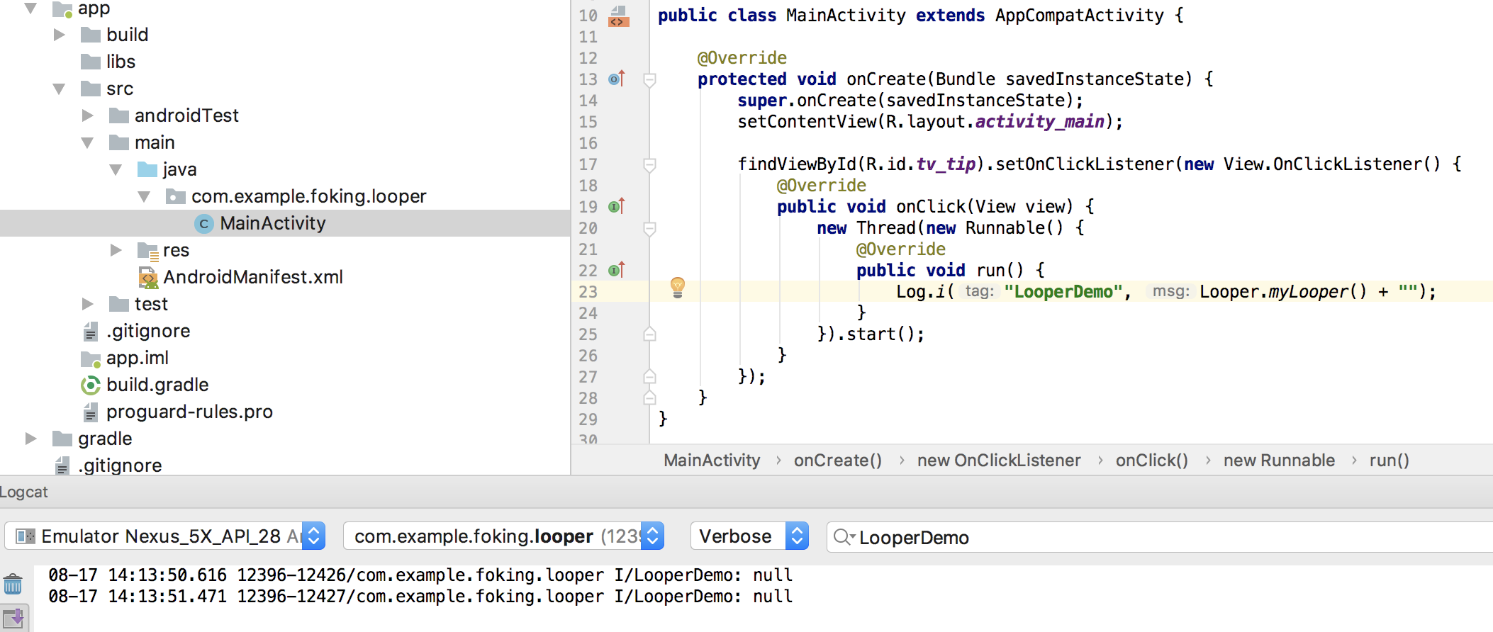The image size is (1493, 632).
Task: Click line number 23 in the gutter
Action: click(588, 292)
